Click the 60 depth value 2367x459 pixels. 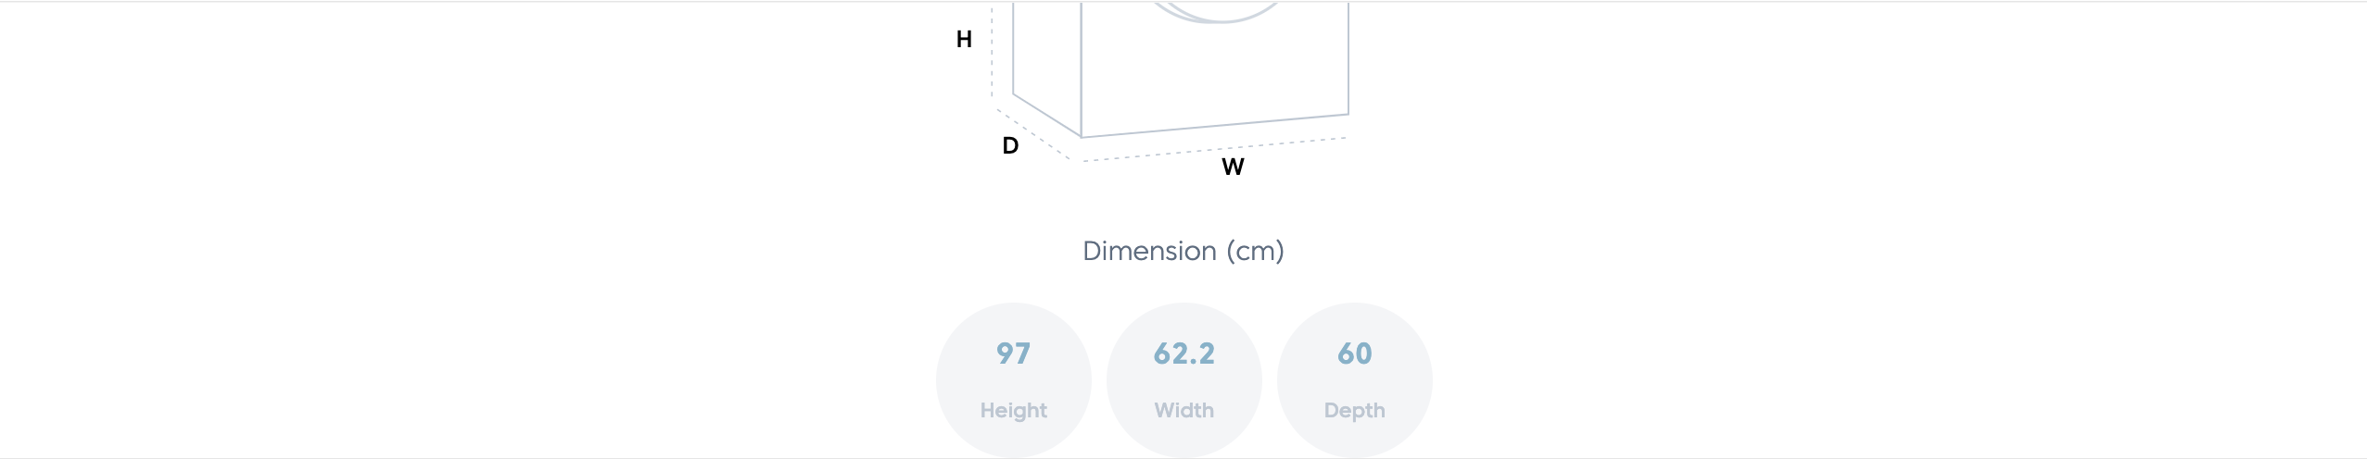coord(1354,354)
